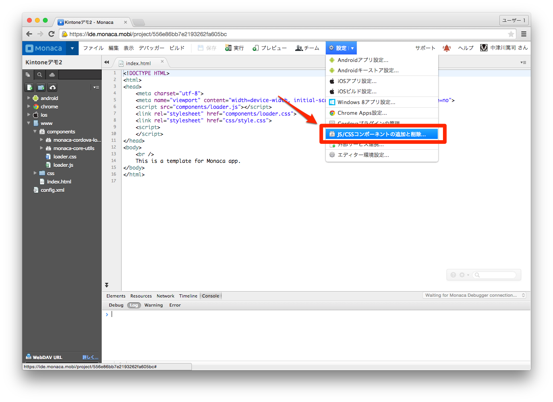Collapse the debugger panel with down arrows

point(106,285)
